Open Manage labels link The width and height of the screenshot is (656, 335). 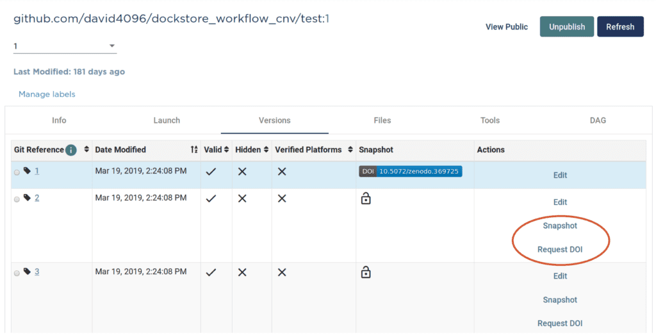pos(47,94)
